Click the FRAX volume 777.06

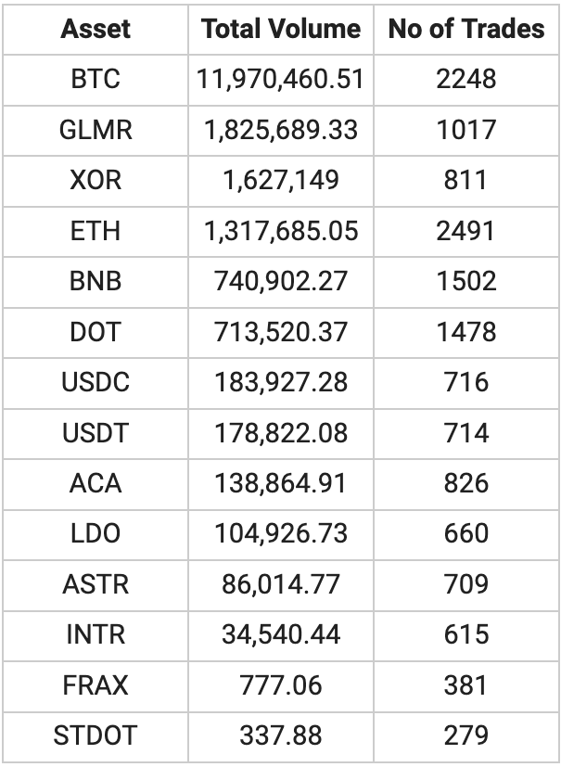click(x=281, y=685)
